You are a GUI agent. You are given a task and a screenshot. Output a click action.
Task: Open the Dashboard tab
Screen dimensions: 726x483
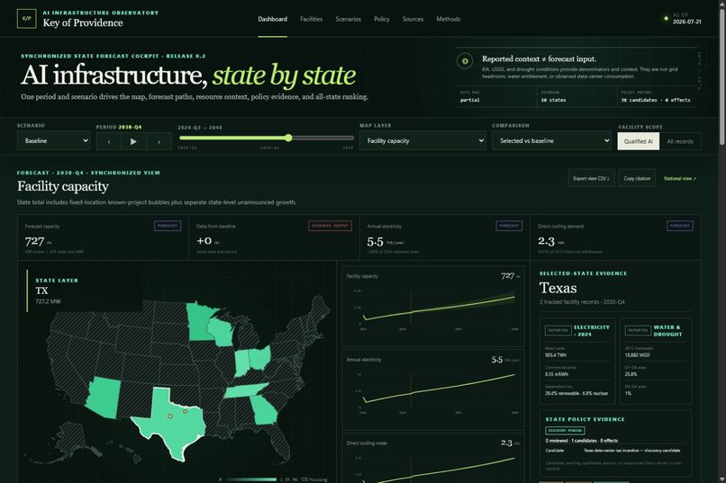(272, 19)
